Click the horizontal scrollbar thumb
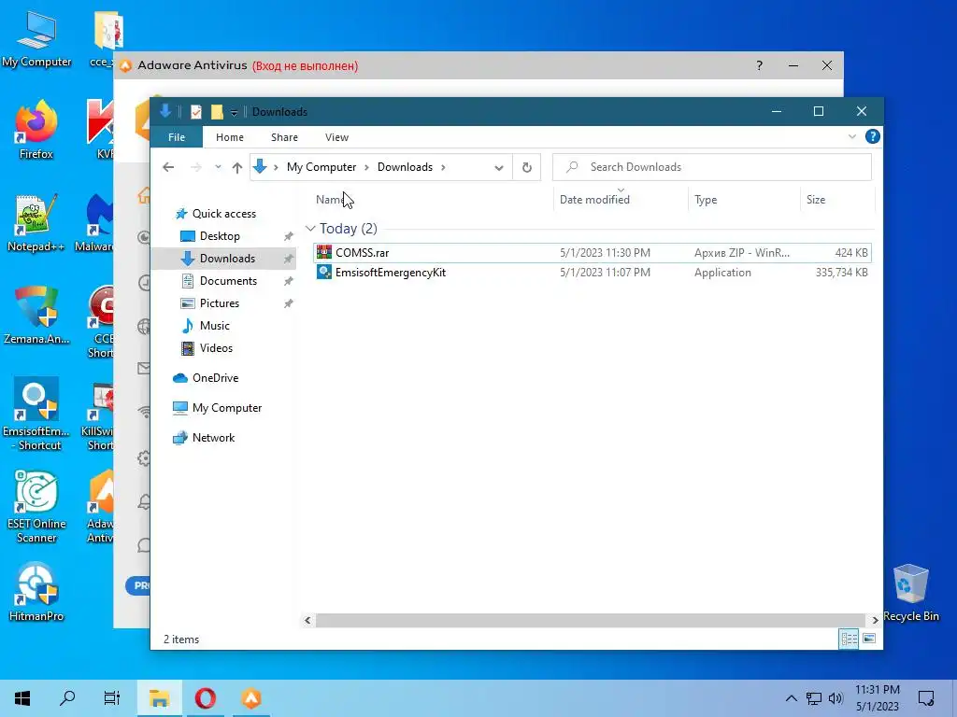Screen dimensions: 957x717 [x=591, y=620]
